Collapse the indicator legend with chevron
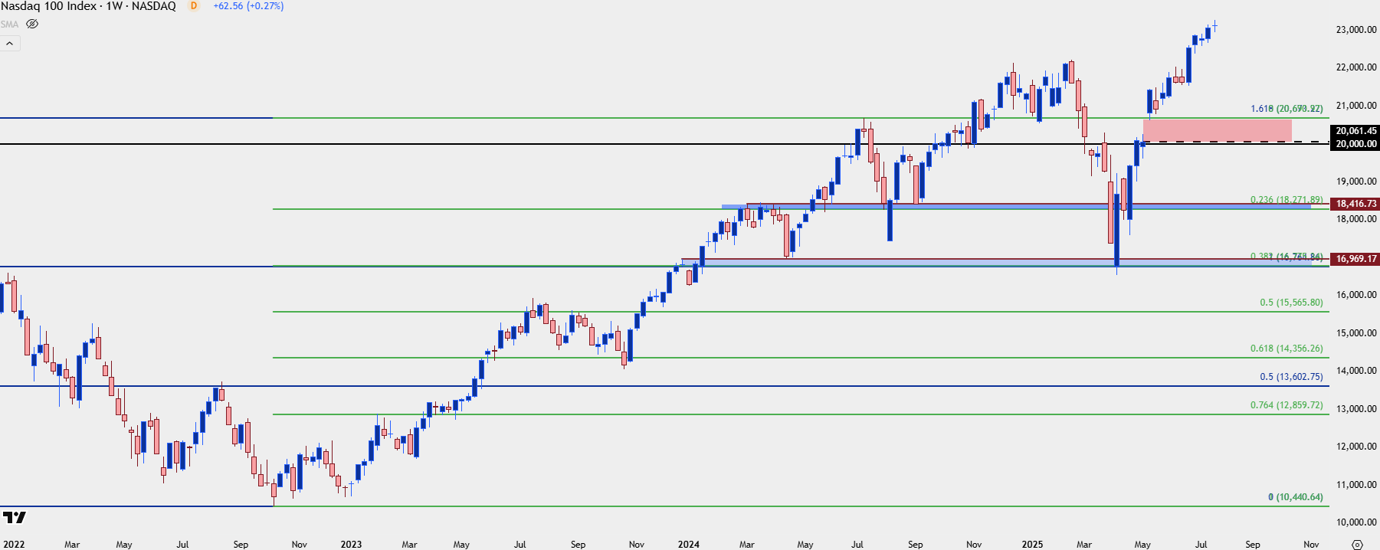1380x550 pixels. 10,44
